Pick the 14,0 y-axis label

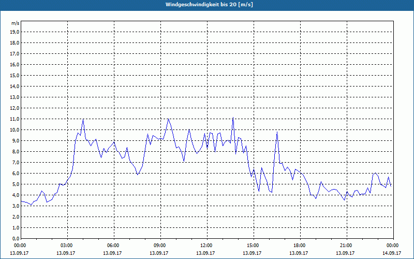coord(14,87)
